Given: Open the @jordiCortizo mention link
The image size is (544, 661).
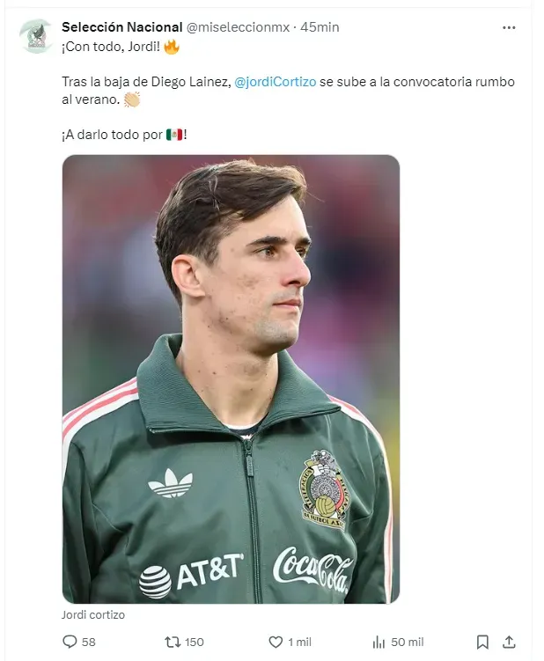Looking at the screenshot, I should coord(275,82).
